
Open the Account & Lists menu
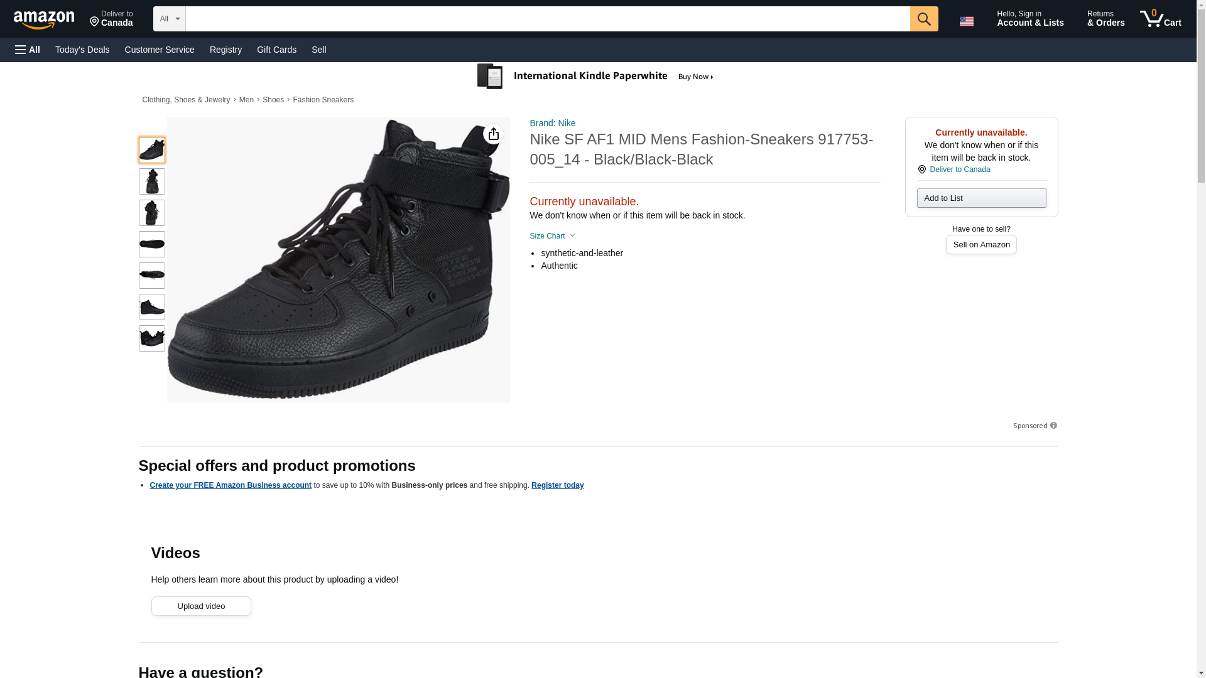[x=1029, y=19]
